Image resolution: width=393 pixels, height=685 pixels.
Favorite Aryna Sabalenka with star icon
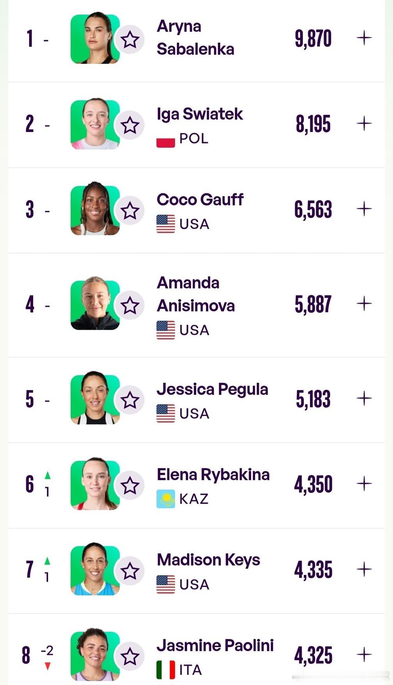click(130, 39)
